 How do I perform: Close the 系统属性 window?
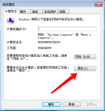coord(98,5)
